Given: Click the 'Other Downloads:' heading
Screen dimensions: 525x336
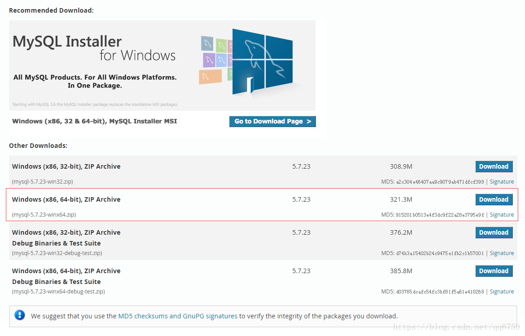Looking at the screenshot, I should click(38, 146).
